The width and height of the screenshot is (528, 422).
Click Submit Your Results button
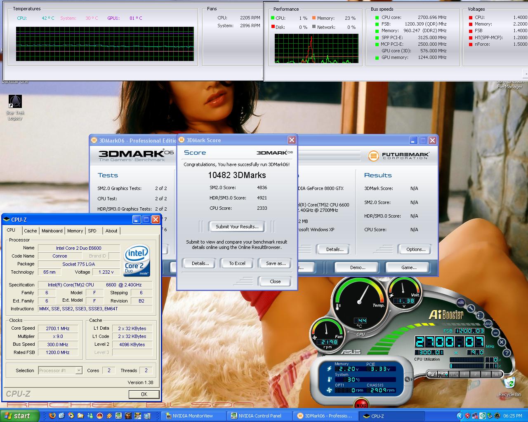237,227
